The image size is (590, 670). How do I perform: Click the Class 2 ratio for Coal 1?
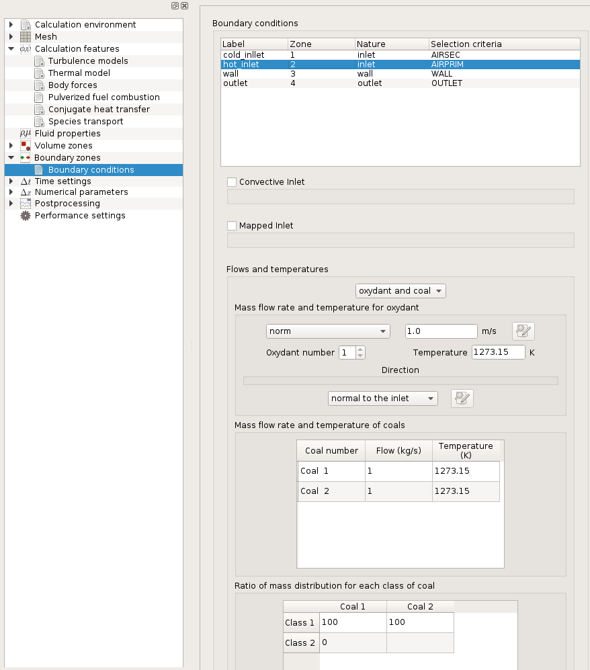click(353, 642)
